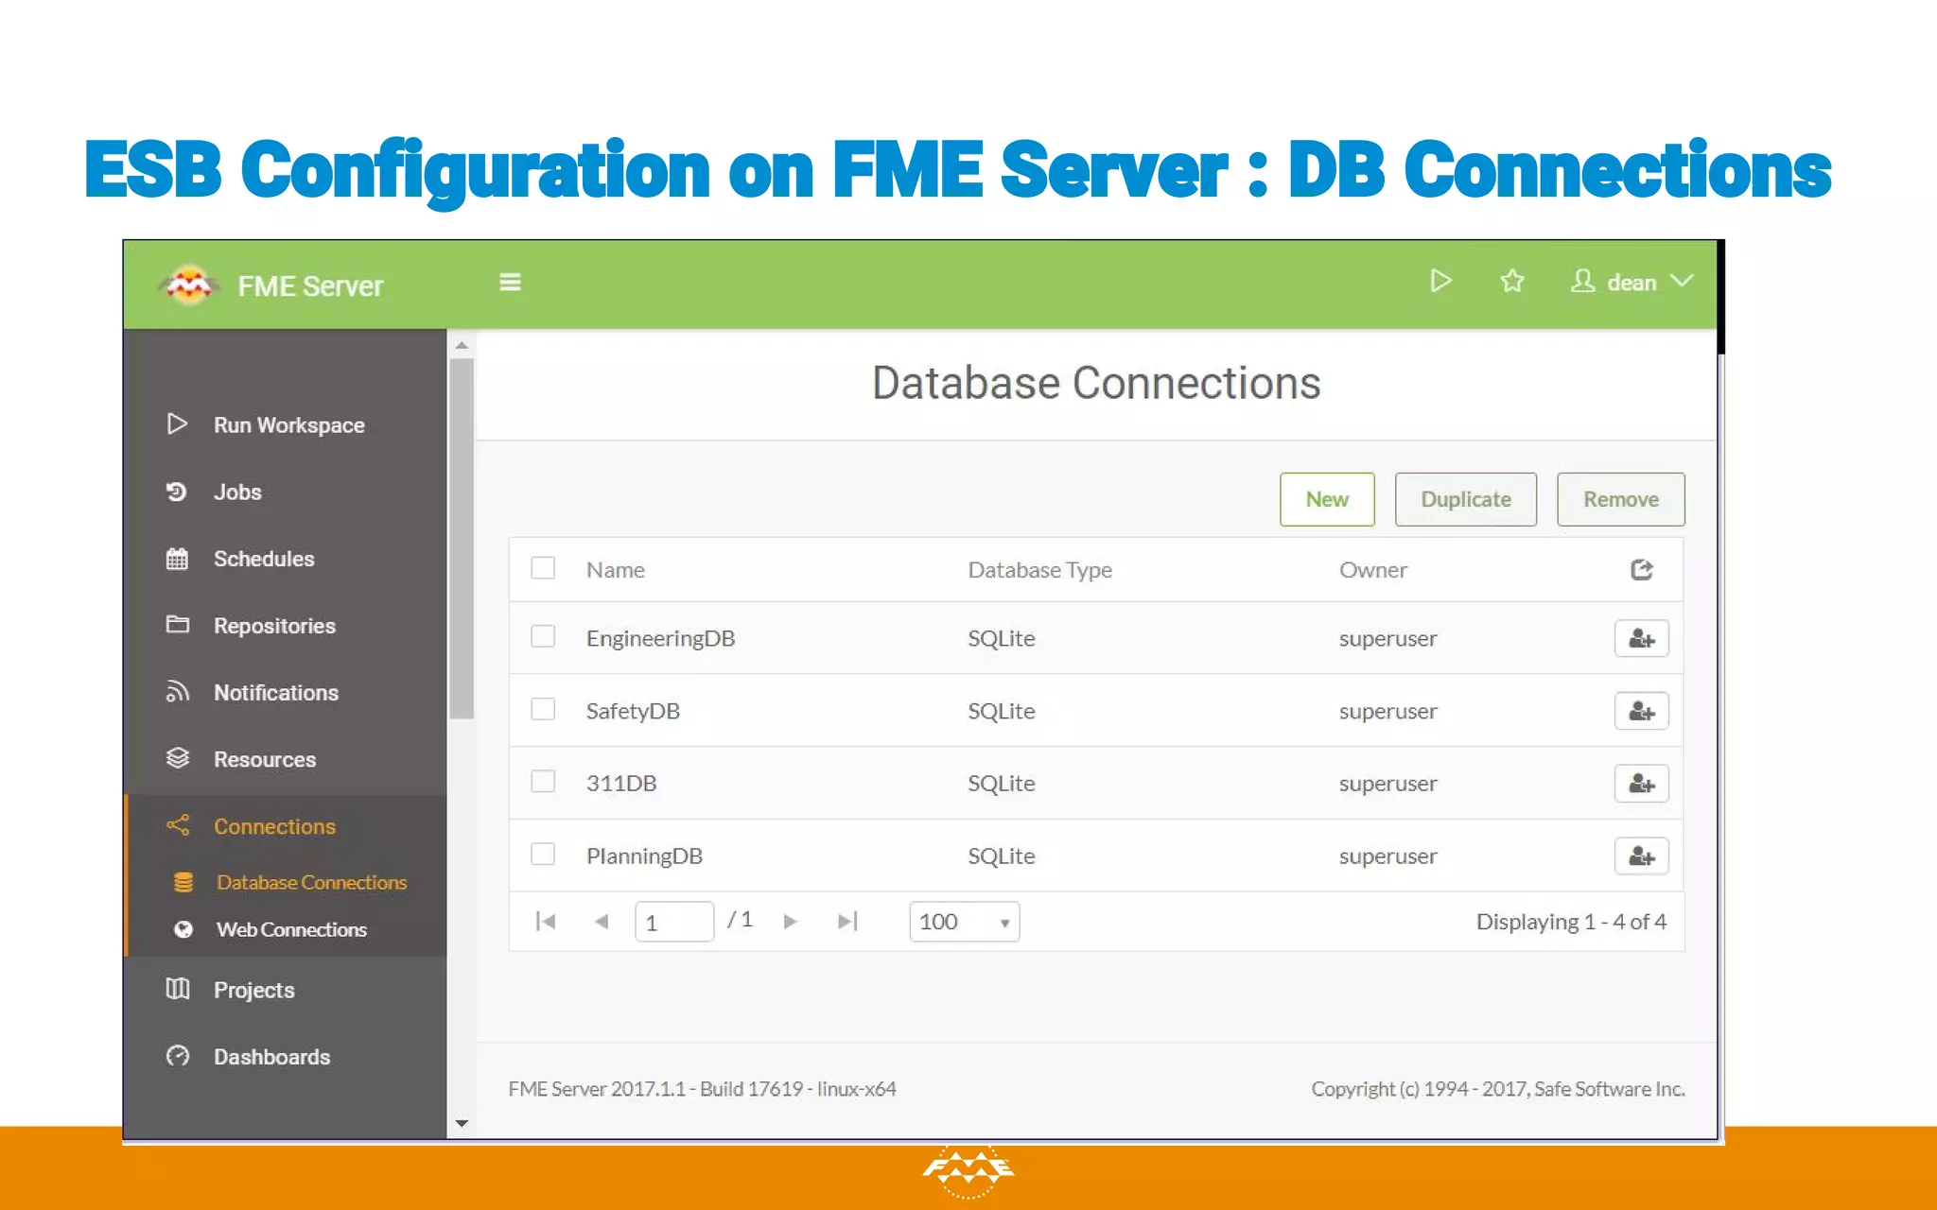This screenshot has height=1210, width=1937.
Task: Open Jobs in the sidebar
Action: [237, 492]
